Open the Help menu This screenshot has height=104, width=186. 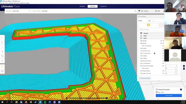click(28, 3)
